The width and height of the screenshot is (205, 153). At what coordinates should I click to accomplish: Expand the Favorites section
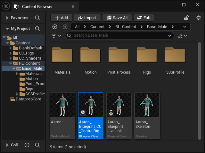(x=7, y=18)
